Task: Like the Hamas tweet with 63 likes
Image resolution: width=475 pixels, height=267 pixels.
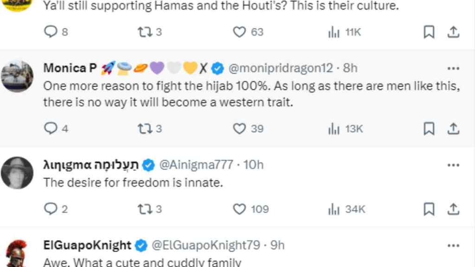Action: click(248, 32)
